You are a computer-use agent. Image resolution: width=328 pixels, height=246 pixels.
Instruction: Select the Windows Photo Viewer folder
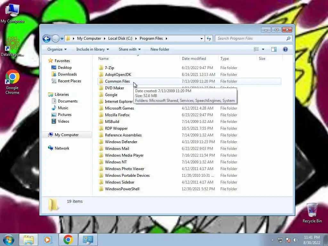(x=125, y=168)
